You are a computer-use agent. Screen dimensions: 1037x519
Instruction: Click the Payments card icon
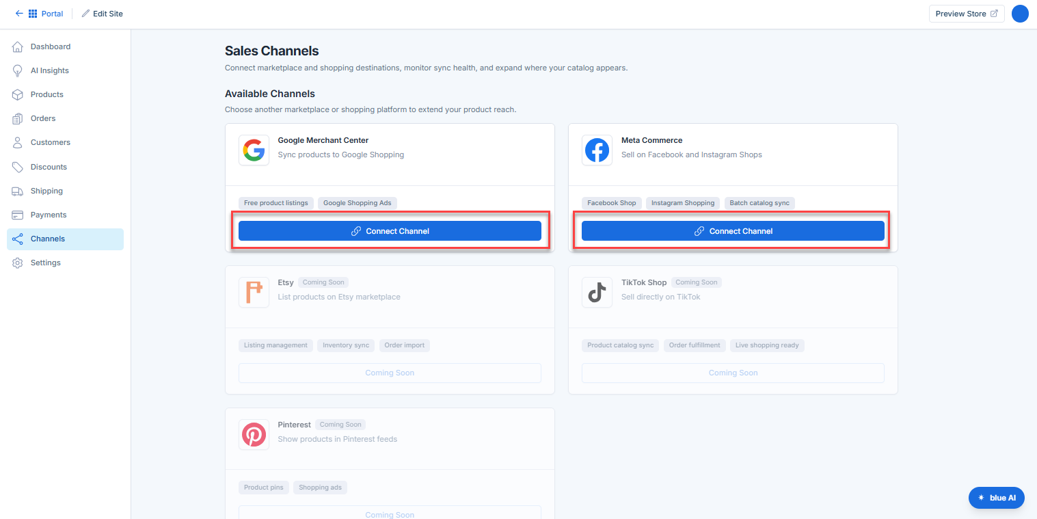coord(18,215)
